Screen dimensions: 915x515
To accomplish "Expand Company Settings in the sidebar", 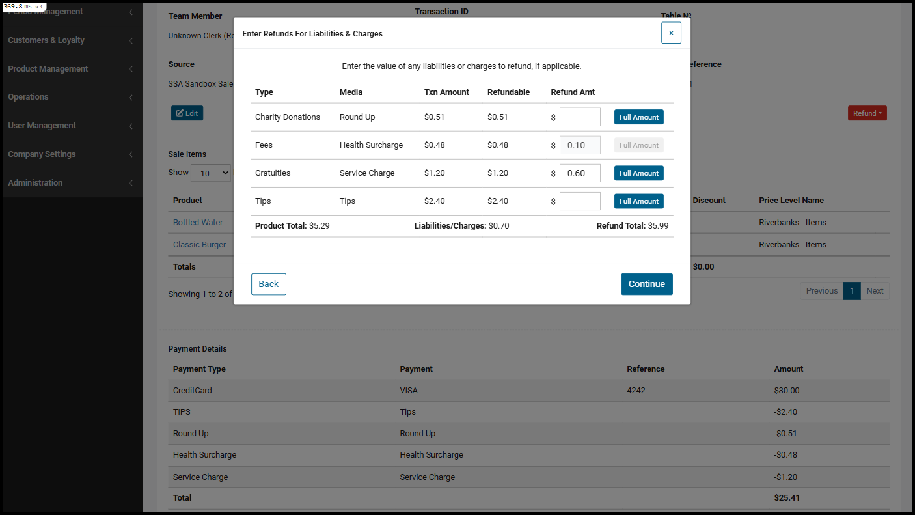I will [x=70, y=154].
